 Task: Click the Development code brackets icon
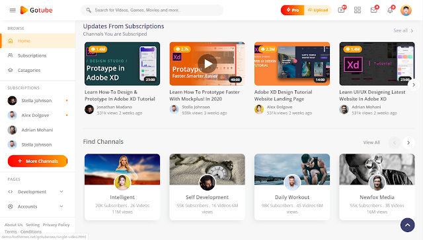(x=11, y=192)
